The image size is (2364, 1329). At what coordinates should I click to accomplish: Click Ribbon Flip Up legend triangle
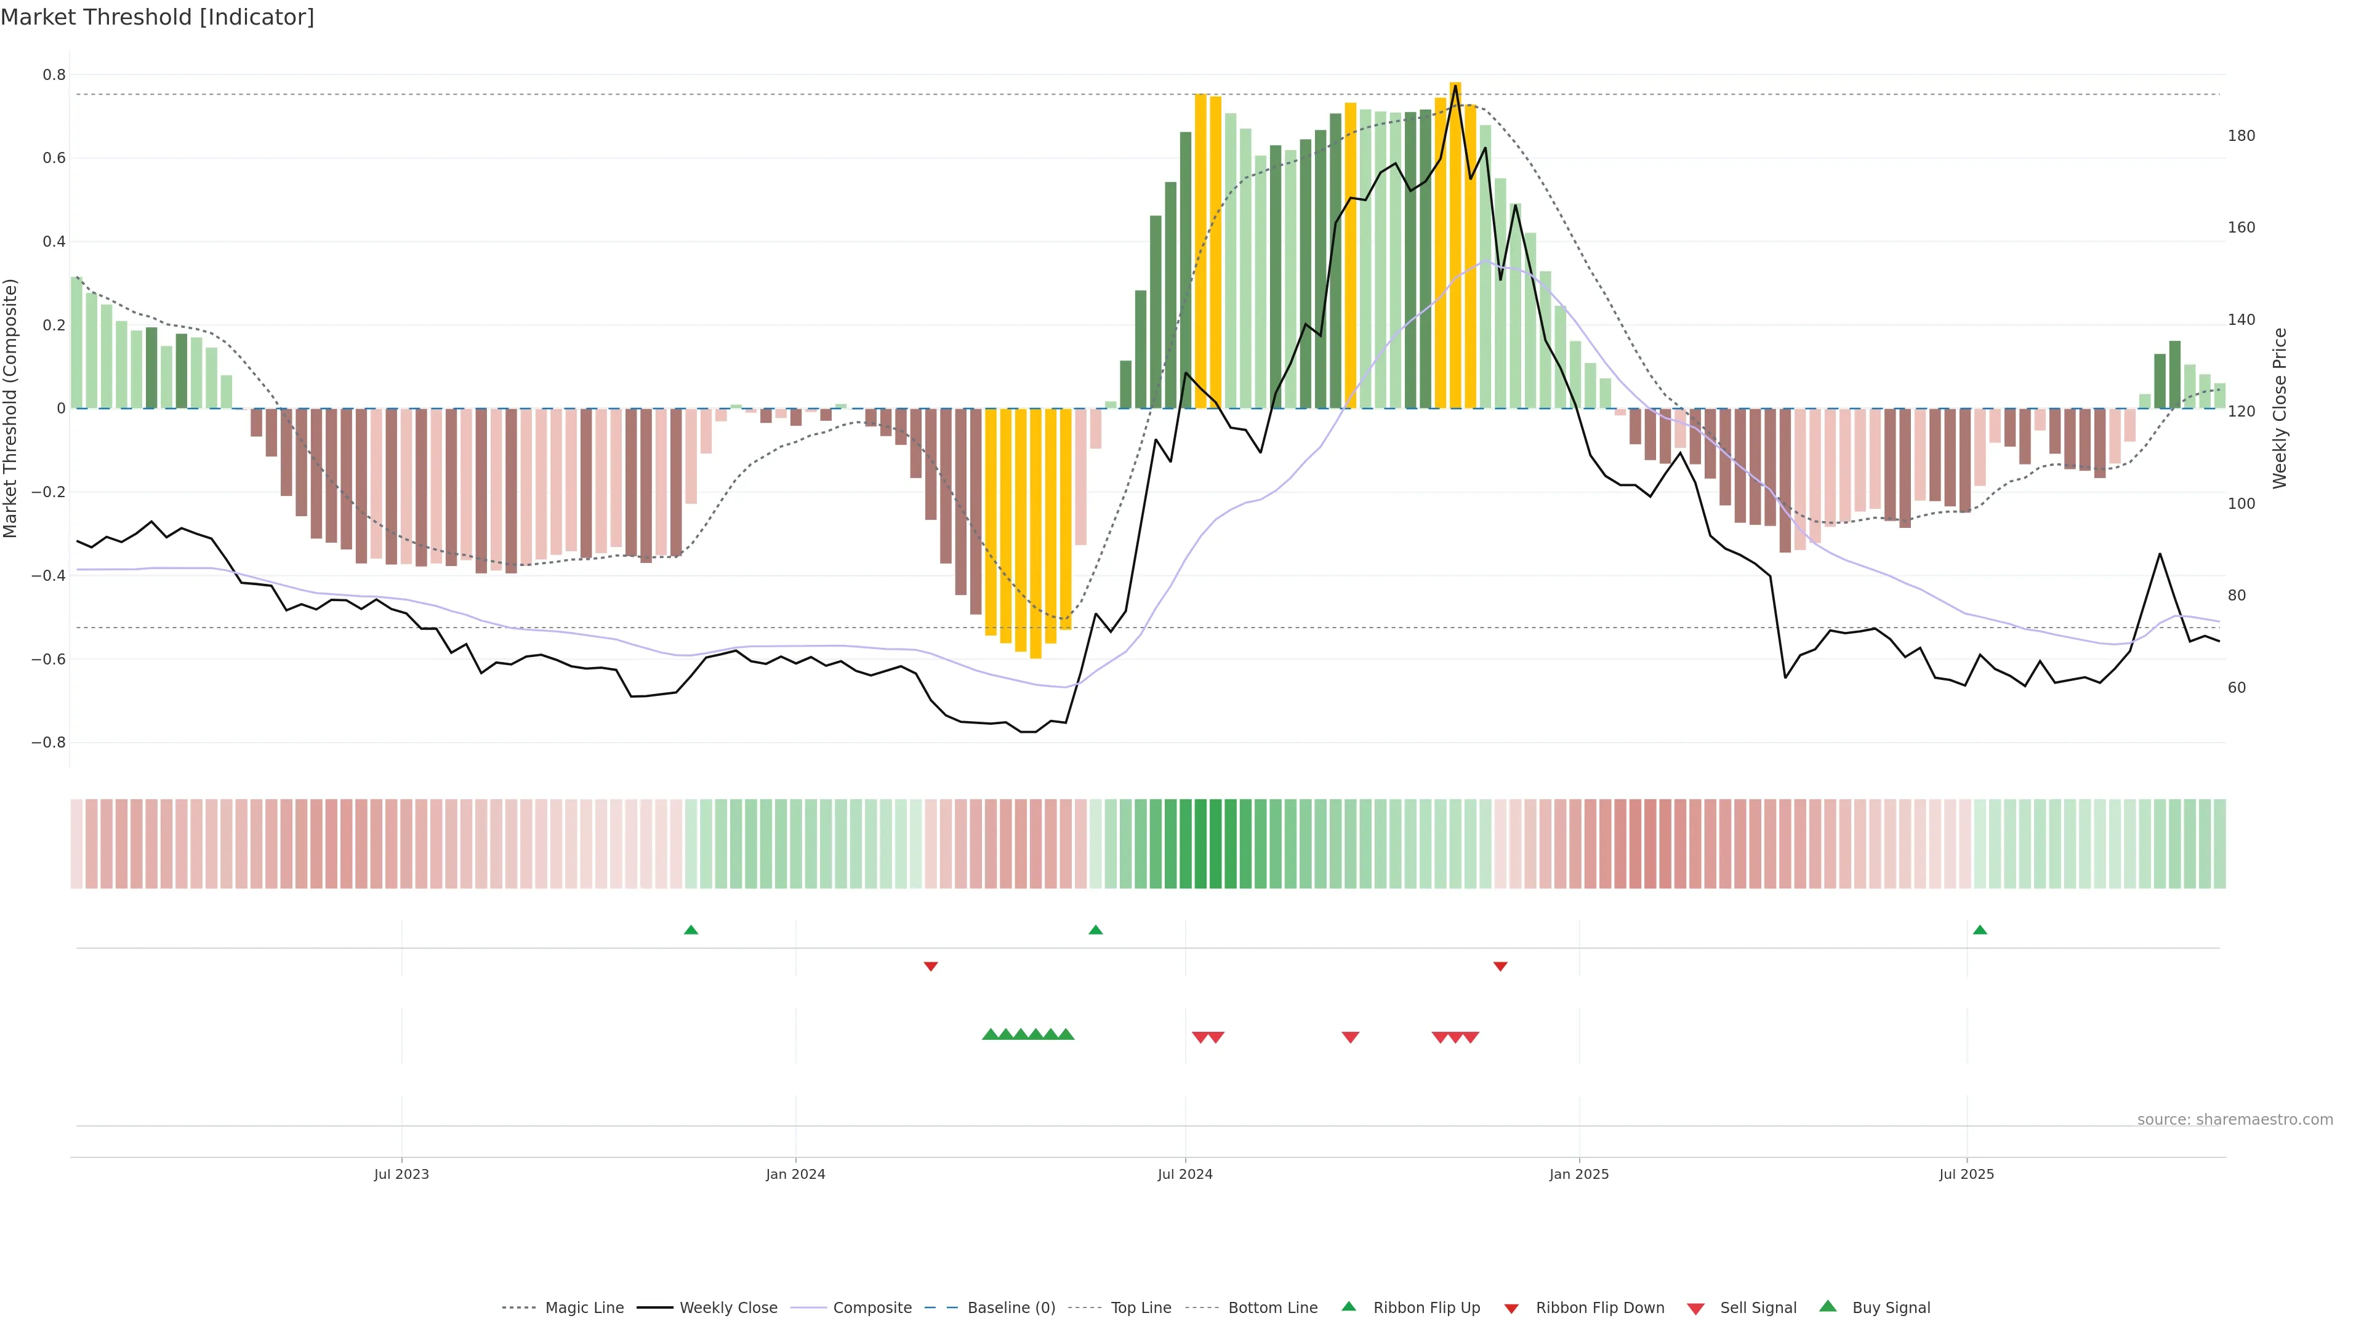tap(1348, 1306)
